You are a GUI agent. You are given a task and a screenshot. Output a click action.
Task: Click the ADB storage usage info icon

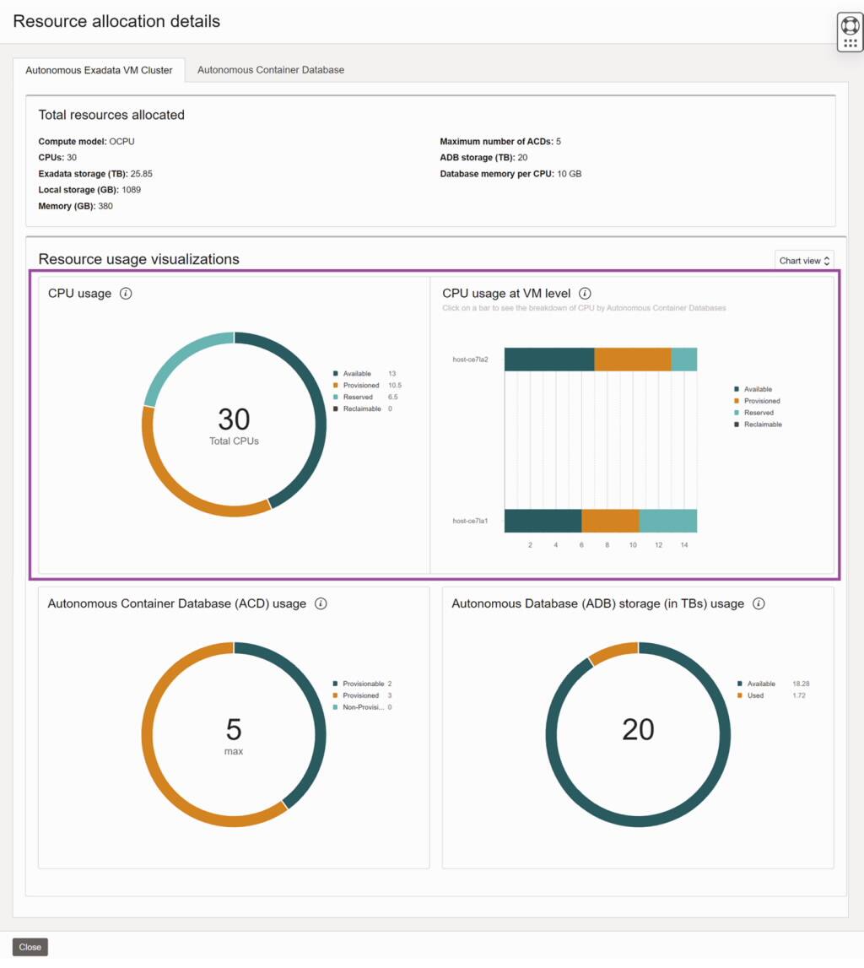759,603
